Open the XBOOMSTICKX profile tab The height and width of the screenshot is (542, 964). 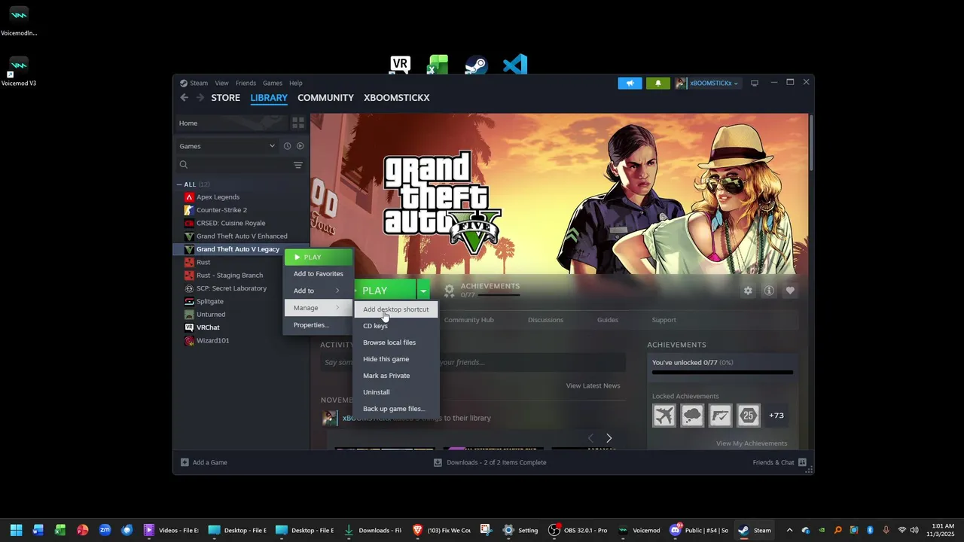pos(397,98)
